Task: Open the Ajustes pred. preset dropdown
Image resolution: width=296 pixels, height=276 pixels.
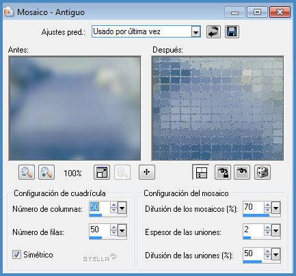Action: click(196, 31)
